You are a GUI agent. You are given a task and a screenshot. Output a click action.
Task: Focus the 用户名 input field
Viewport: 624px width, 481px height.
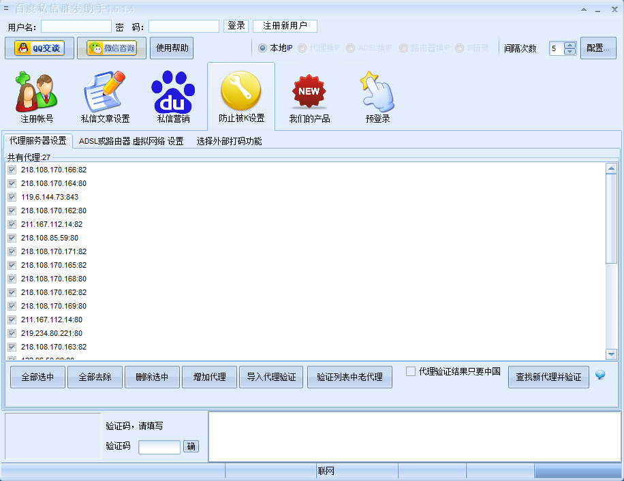pos(76,27)
